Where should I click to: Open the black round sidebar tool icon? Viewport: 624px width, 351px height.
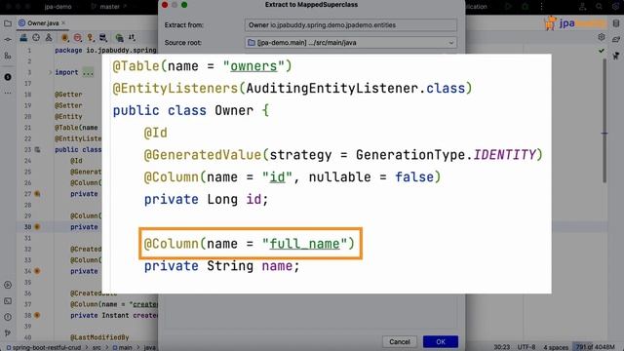8,77
